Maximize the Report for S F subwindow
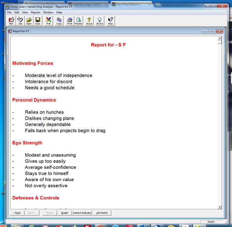Viewport: 232px width, 227px height. (x=212, y=31)
